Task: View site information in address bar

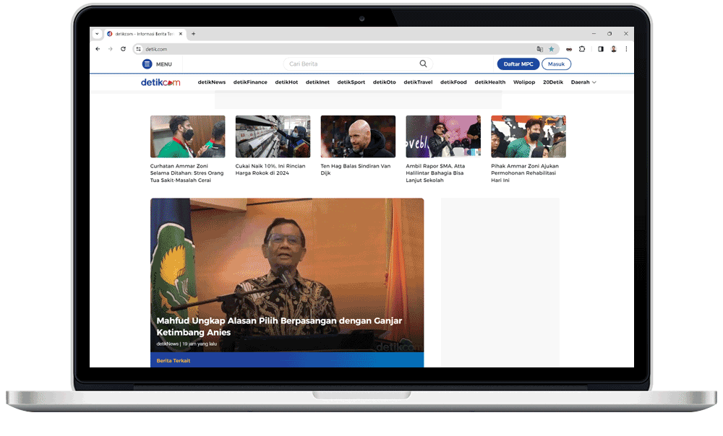Action: point(139,49)
